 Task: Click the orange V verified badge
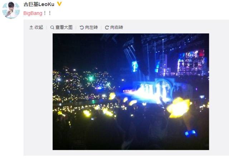59,4
